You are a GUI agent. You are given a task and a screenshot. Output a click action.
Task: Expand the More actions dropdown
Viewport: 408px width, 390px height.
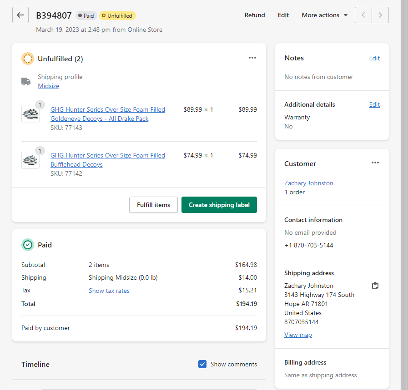pos(324,15)
